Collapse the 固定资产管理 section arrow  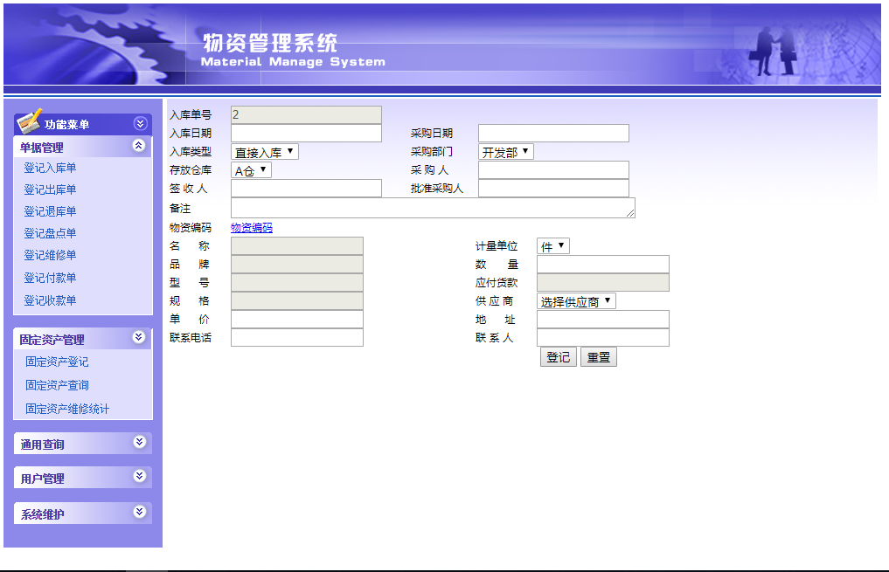139,338
